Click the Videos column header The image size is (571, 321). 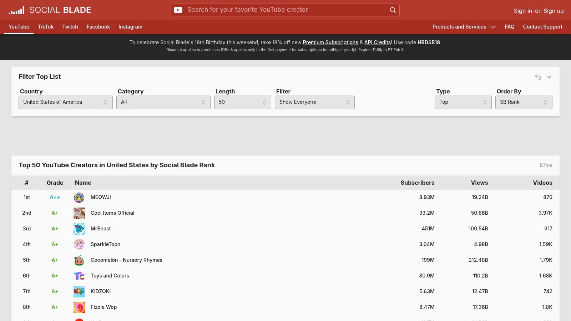(542, 183)
